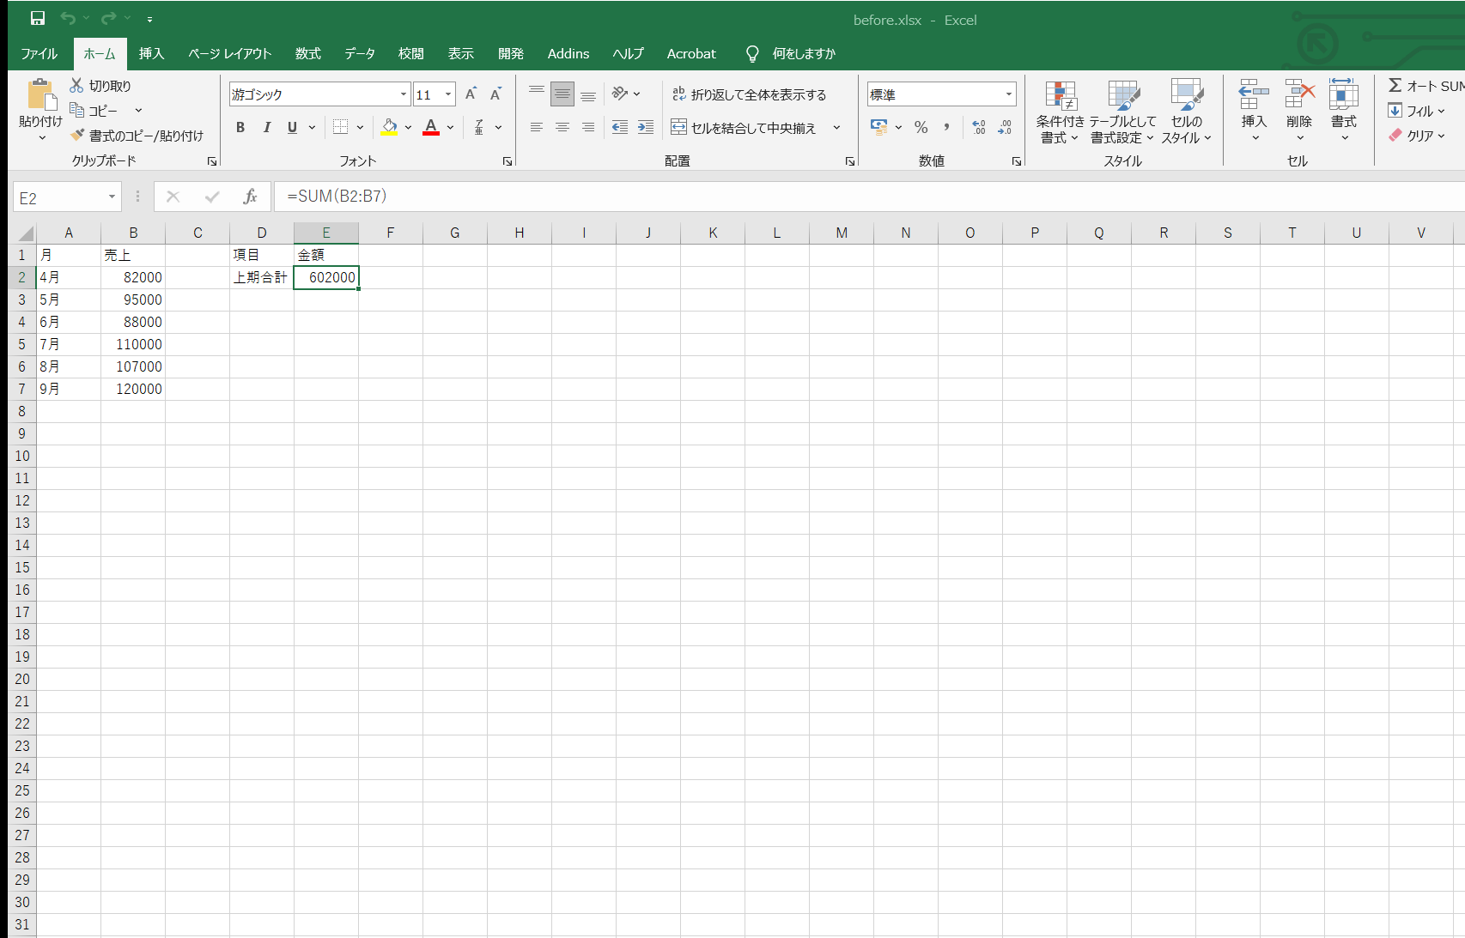Click the Insert Function fx icon
The height and width of the screenshot is (938, 1465).
click(250, 197)
